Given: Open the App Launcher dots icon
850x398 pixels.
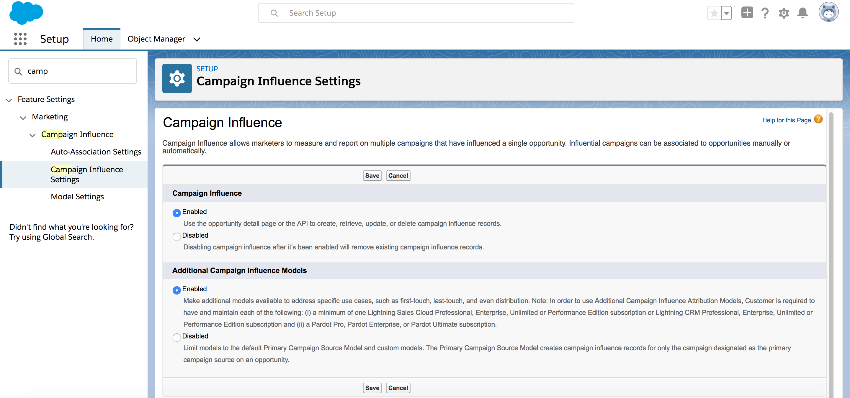Looking at the screenshot, I should [20, 39].
